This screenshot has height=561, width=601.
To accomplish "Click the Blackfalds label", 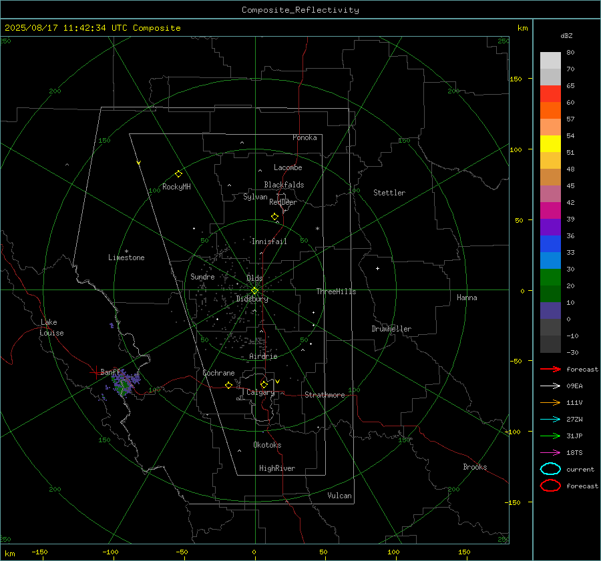I will click(x=284, y=185).
